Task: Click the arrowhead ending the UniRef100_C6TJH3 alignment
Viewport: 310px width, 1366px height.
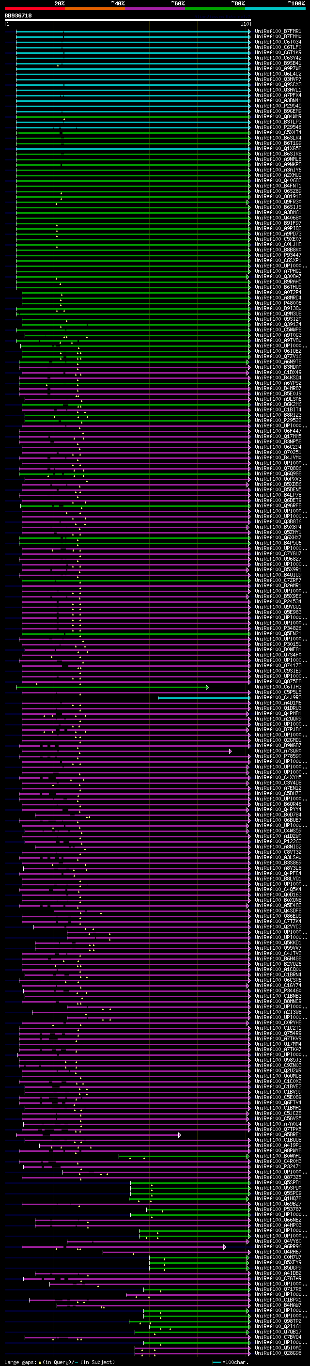Action: tap(207, 687)
